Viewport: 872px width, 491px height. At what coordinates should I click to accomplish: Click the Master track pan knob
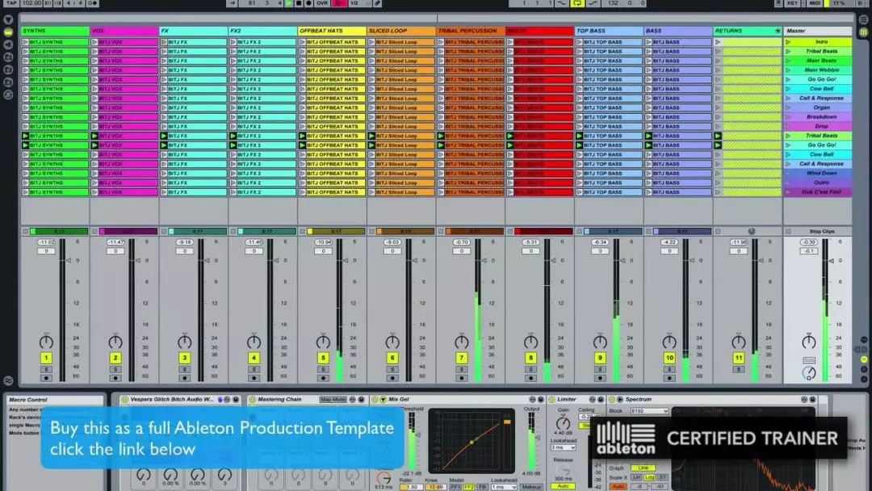pos(808,342)
